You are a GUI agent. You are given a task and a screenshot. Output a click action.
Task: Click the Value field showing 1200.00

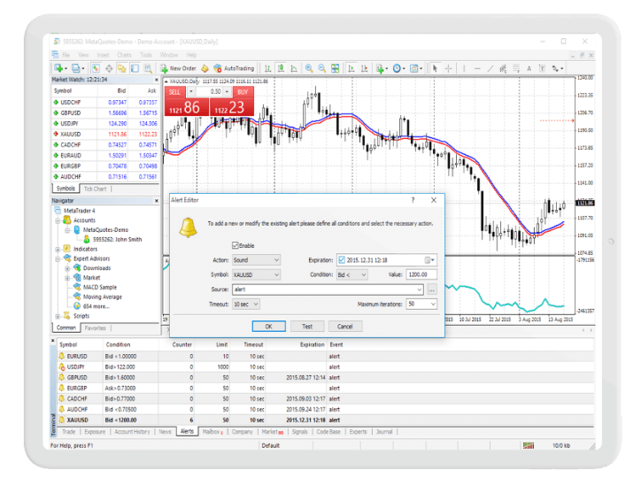421,274
